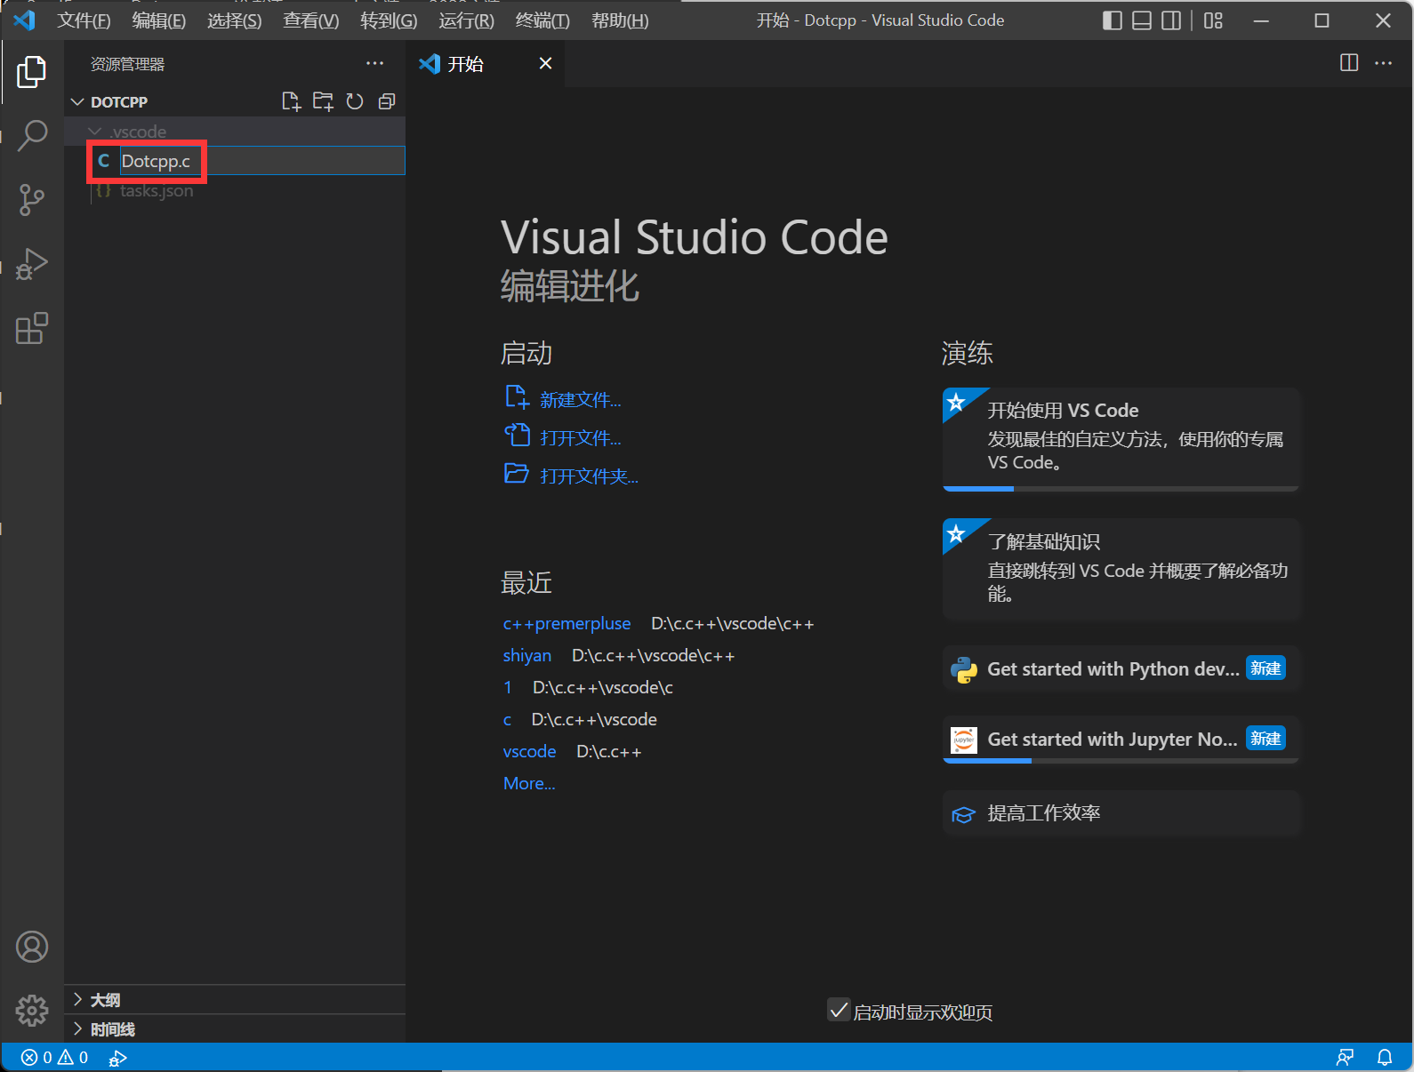Click the New Folder icon in explorer header
Screen dimensions: 1414x1072
pos(323,101)
